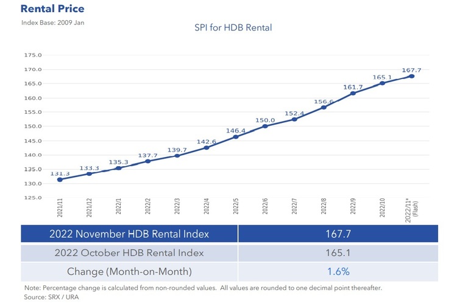This screenshot has height=303, width=457.
Task: Click the 2022/1 x-axis label
Action: coord(119,206)
